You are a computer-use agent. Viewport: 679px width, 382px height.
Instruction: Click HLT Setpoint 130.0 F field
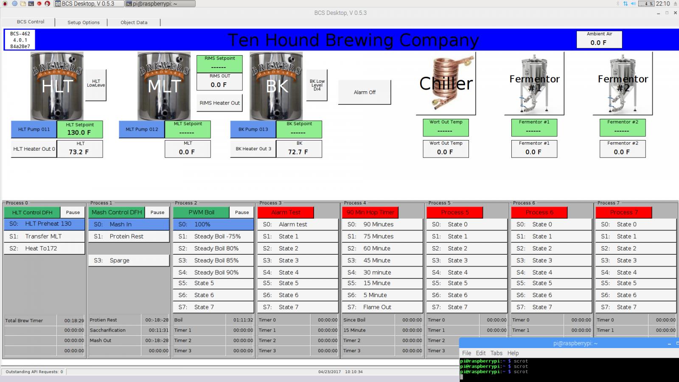80,129
